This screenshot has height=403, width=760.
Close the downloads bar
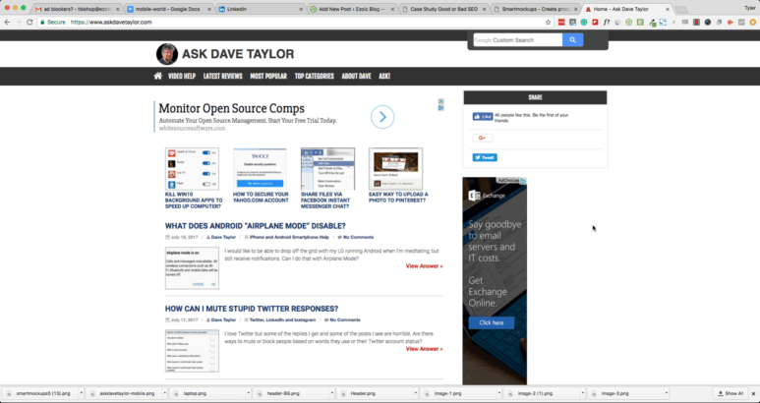753,393
